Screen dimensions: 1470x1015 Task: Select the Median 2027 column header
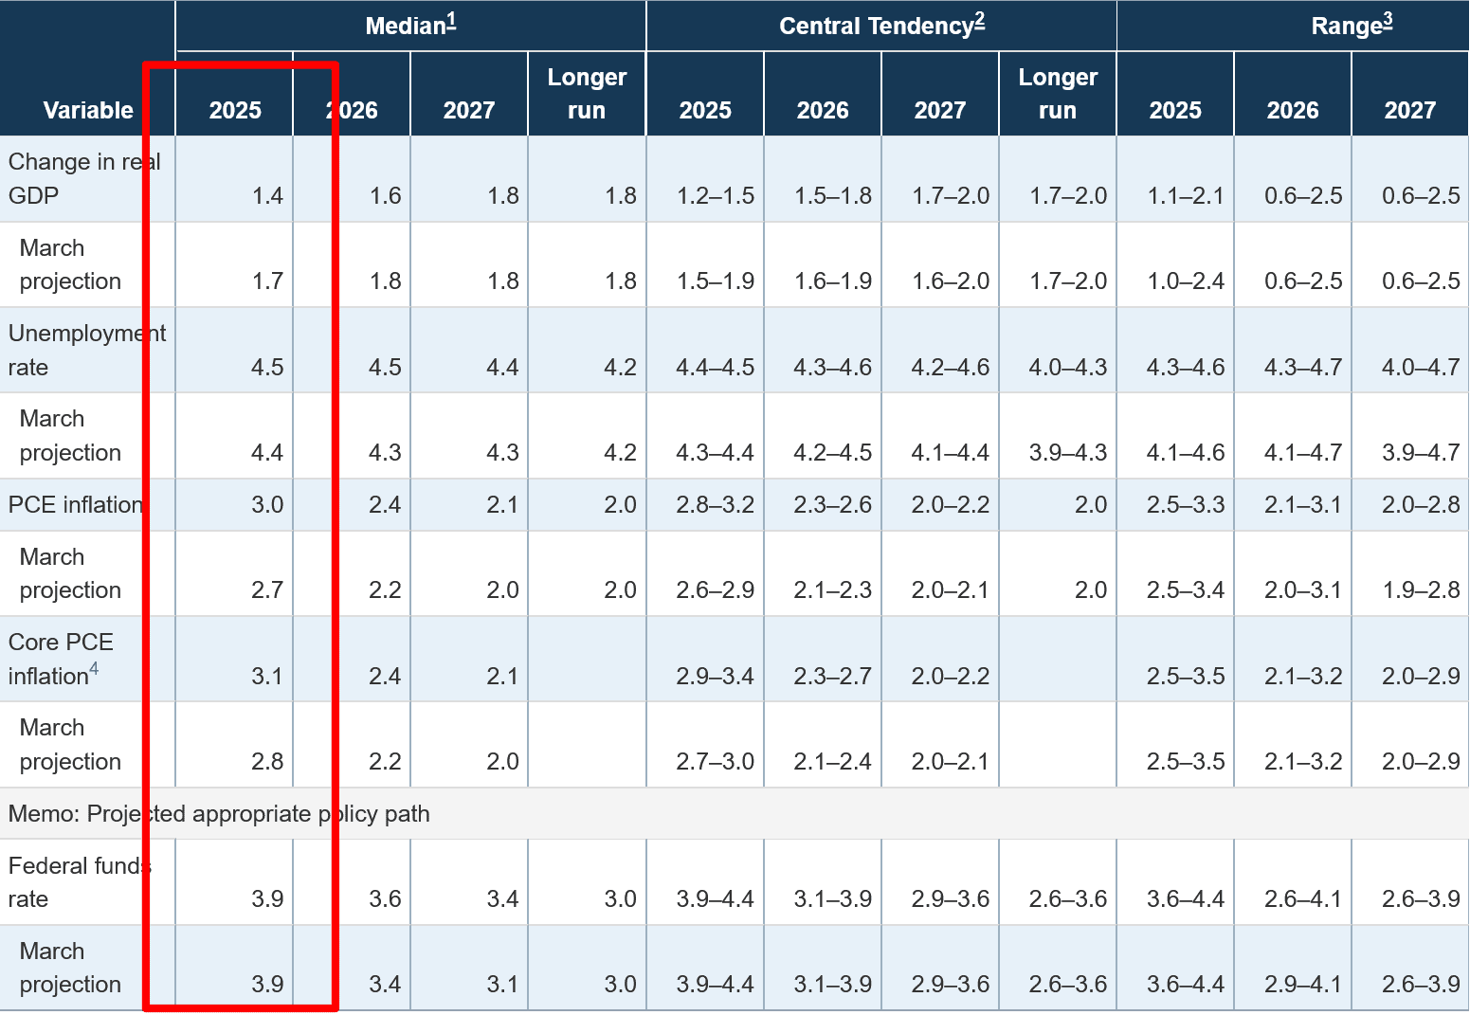468,110
